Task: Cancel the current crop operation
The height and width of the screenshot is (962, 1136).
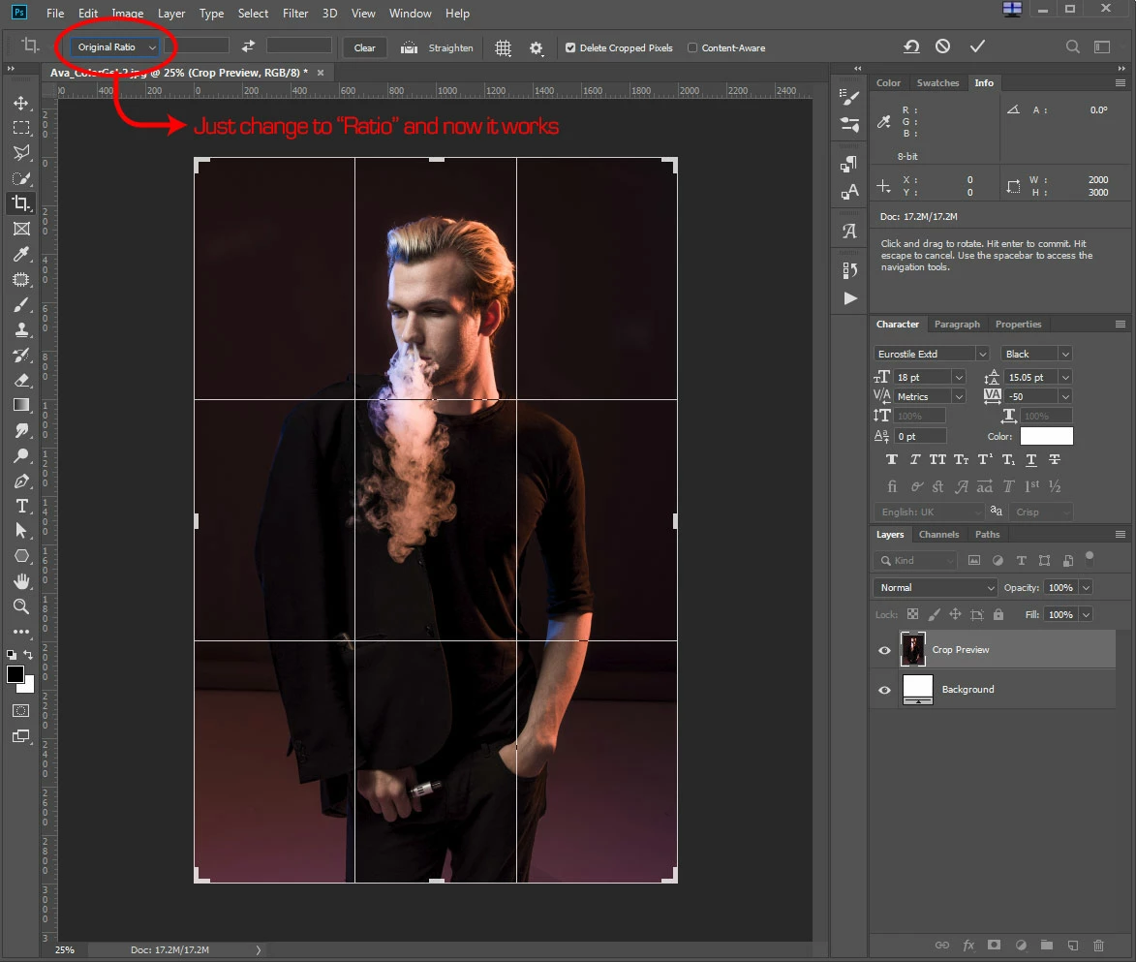Action: point(942,47)
